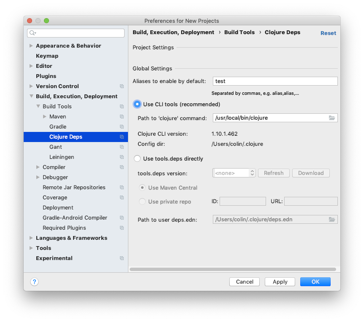Screen dimensions: 364x322
Task: Click the horizontal scrollbar at panel bottom
Action: 233,269
